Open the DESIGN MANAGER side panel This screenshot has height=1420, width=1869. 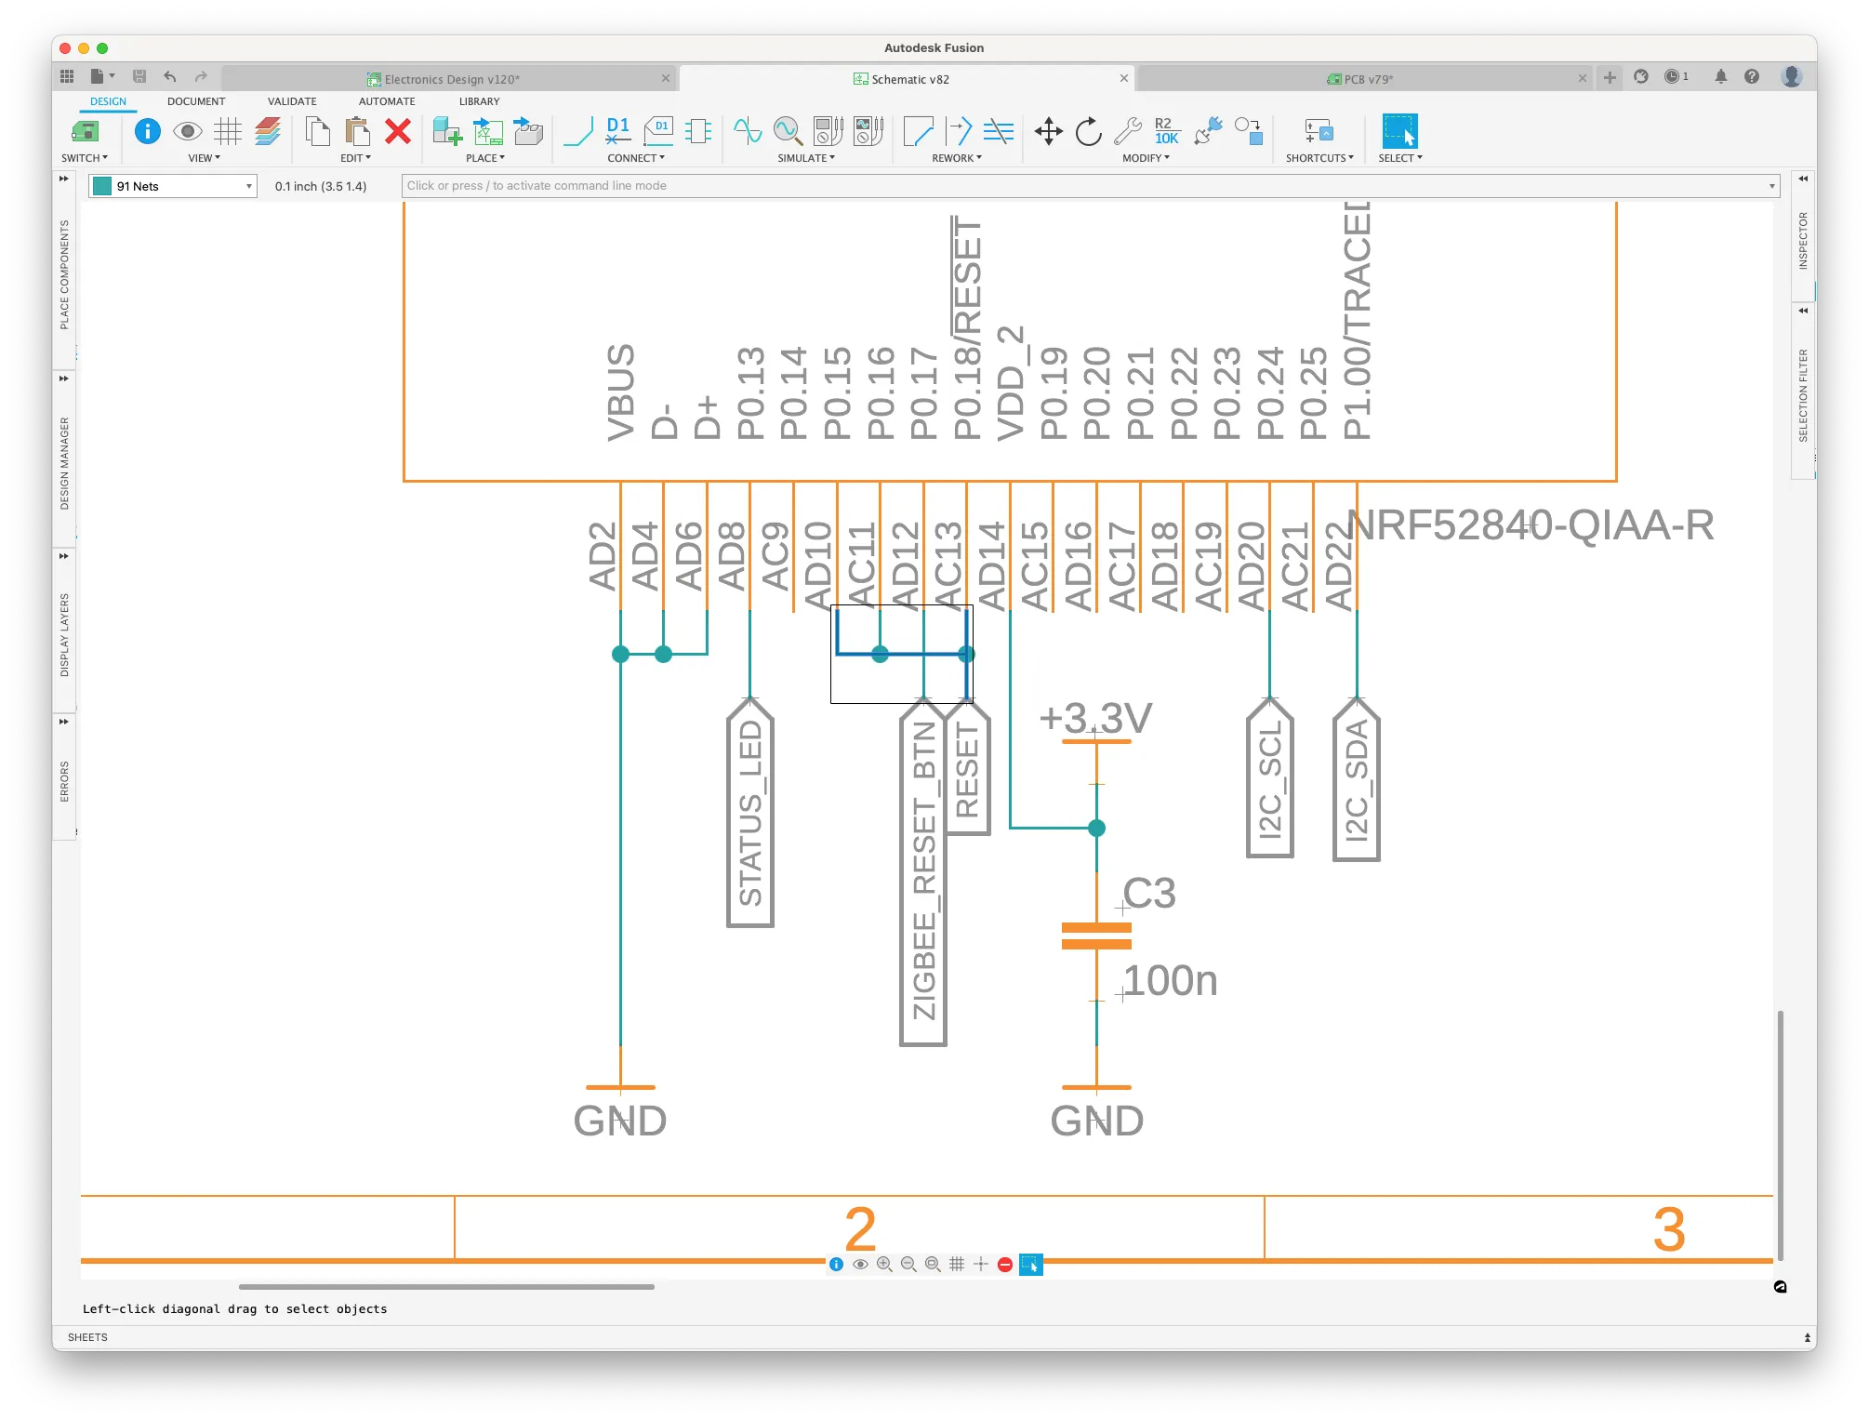pyautogui.click(x=64, y=462)
